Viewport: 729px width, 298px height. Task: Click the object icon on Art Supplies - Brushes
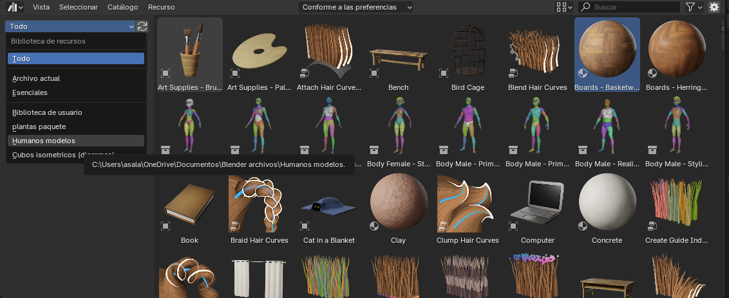coord(166,73)
